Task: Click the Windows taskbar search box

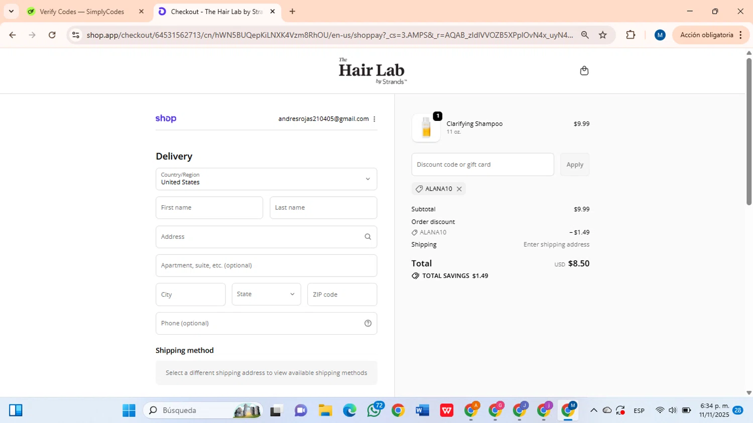Action: 203,410
